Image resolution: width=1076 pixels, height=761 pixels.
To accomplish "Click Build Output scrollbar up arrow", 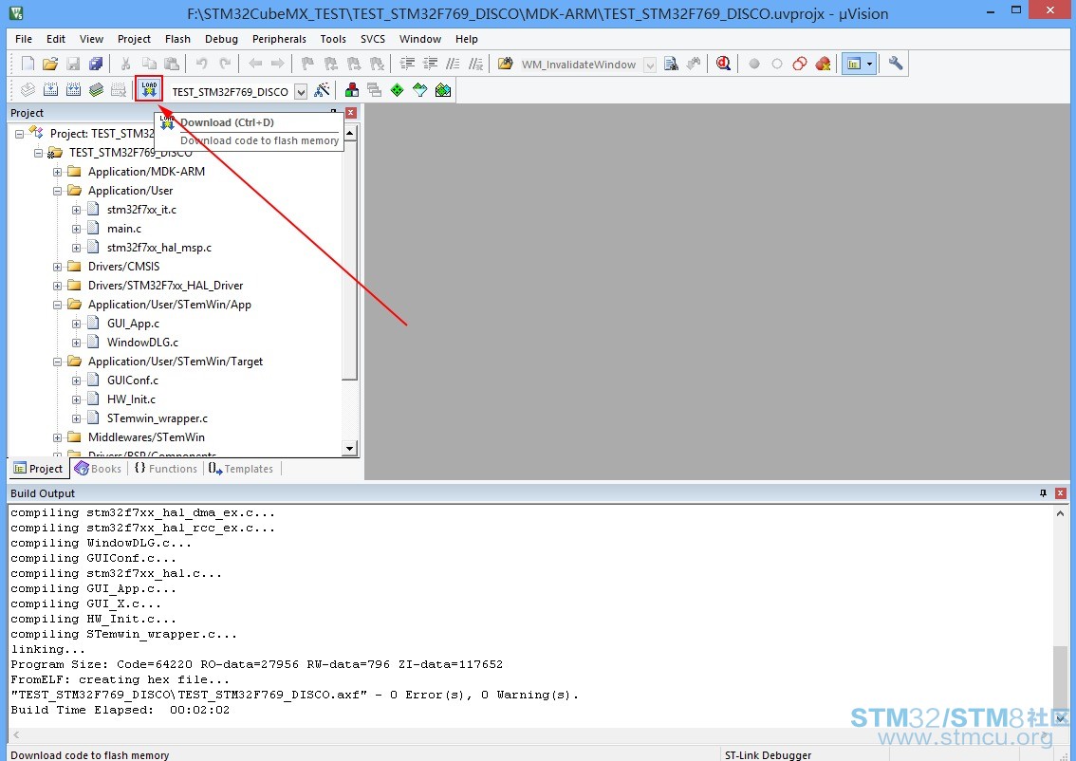I will point(1060,513).
